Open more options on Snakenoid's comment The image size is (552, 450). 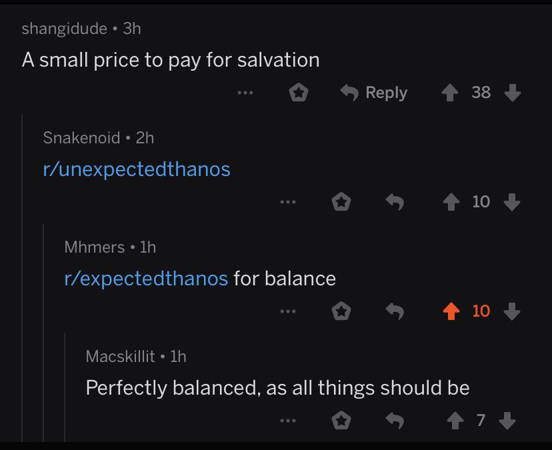tap(288, 201)
